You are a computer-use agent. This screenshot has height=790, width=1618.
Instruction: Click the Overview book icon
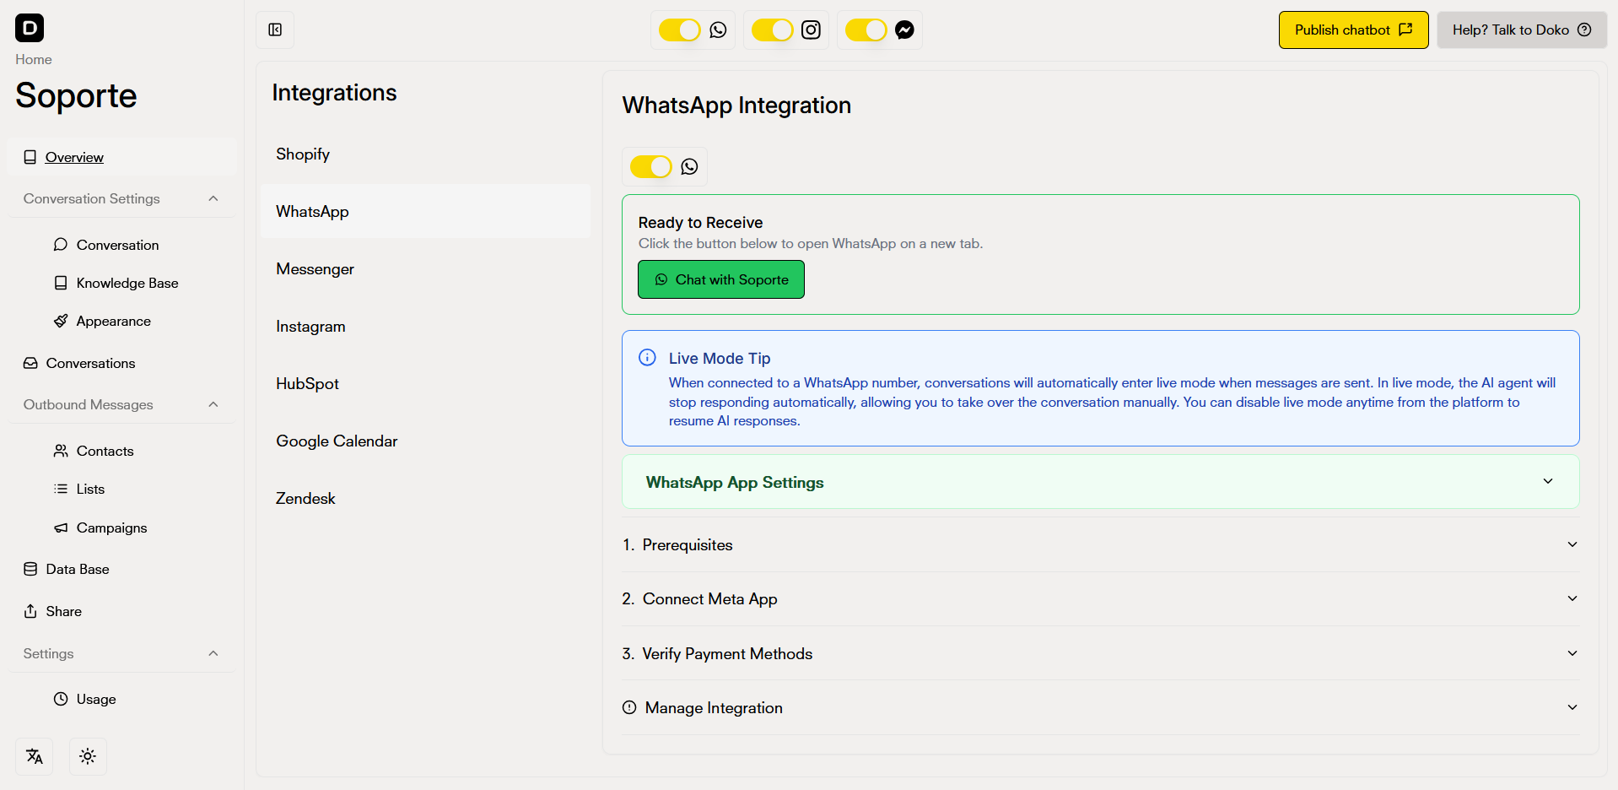pos(30,157)
